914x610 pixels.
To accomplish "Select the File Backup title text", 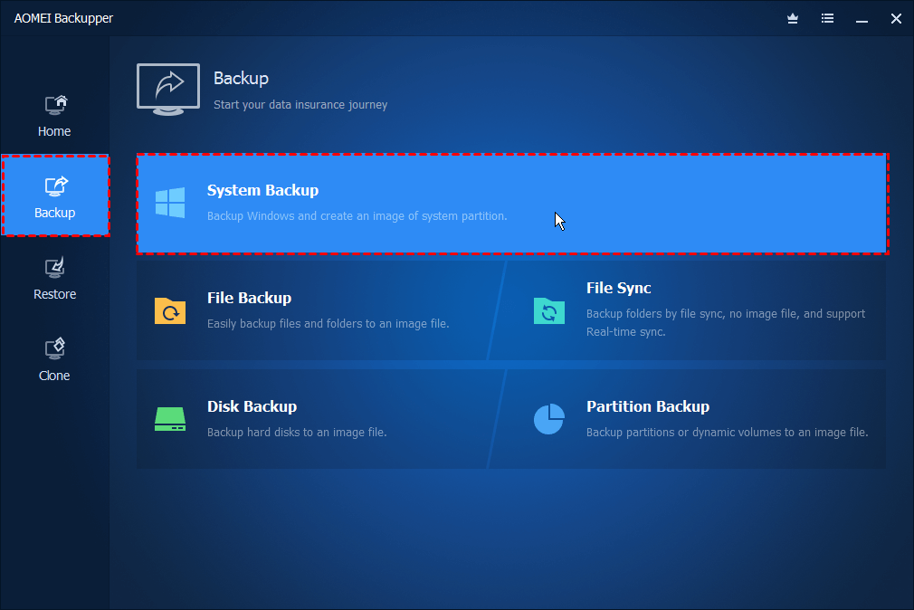I will click(249, 299).
